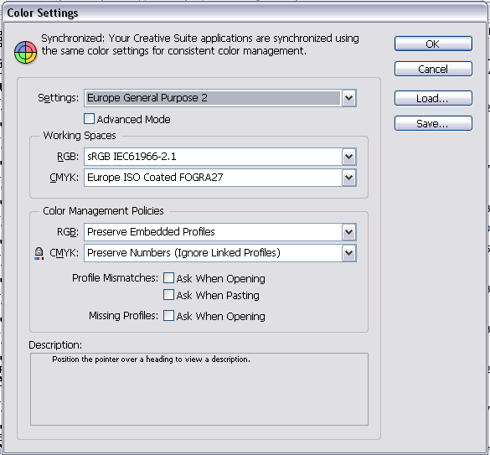
Task: Click the CMYK policy lock icon
Action: 39,253
